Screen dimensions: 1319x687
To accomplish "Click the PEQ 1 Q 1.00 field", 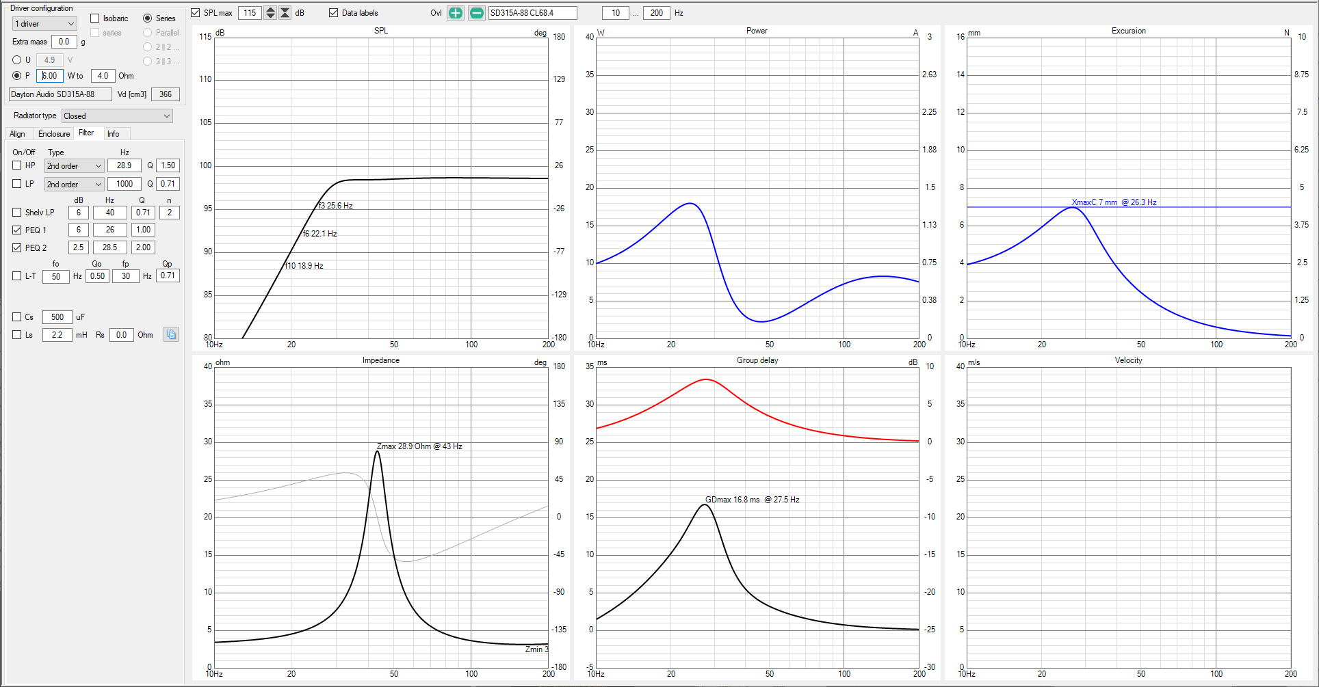I will tap(143, 230).
